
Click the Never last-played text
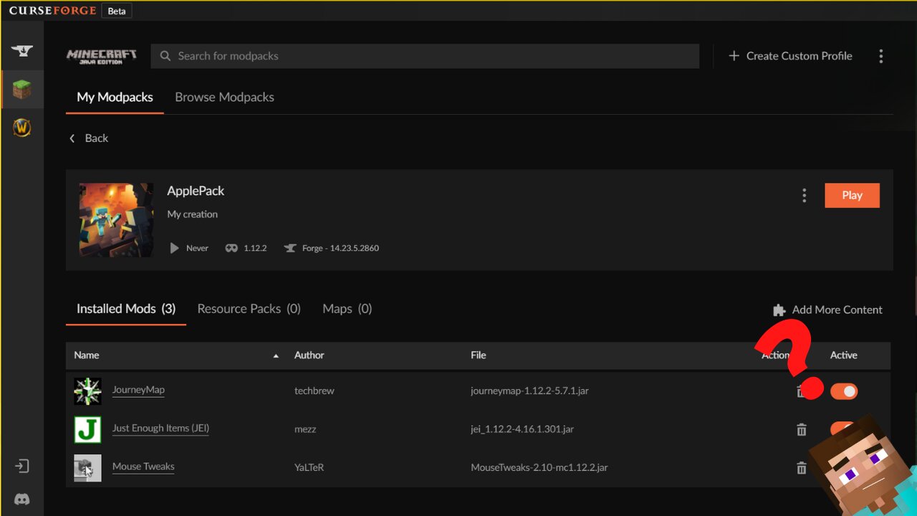point(197,248)
